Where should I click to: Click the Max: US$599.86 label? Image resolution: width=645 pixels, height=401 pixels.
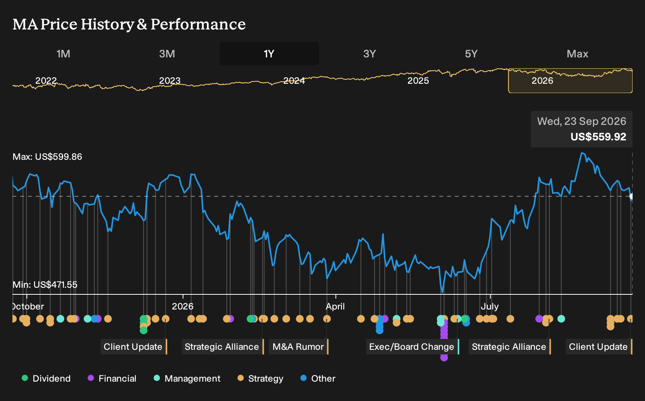(47, 157)
